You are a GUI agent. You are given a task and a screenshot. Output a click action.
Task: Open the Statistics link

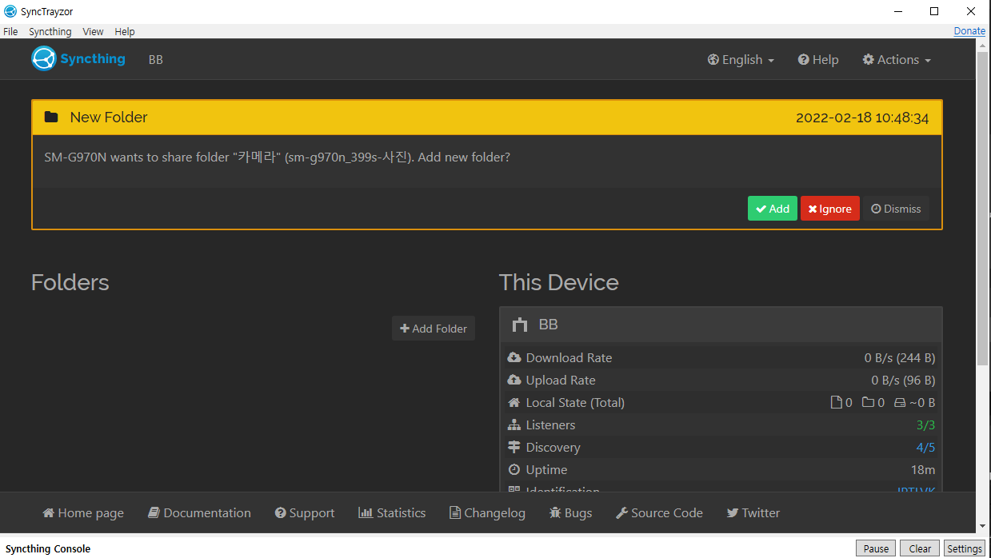[392, 513]
